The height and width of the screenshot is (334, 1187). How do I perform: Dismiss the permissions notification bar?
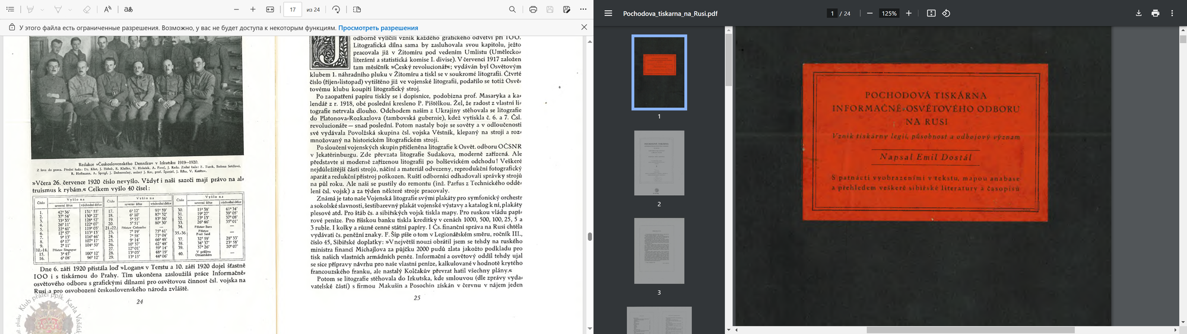[584, 27]
